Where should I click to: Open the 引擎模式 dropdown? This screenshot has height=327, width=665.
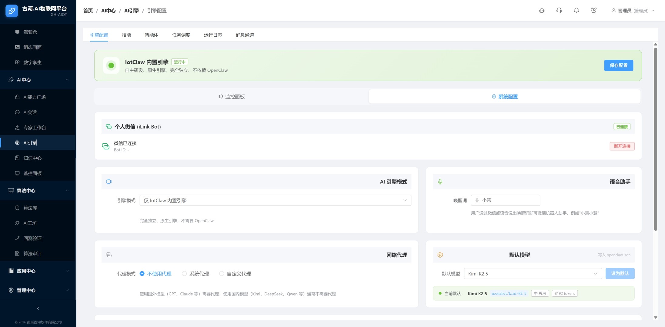pyautogui.click(x=275, y=200)
